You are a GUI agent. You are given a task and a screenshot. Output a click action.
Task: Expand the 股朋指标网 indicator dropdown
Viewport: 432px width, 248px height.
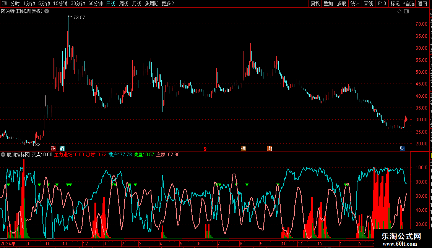(x=3, y=155)
